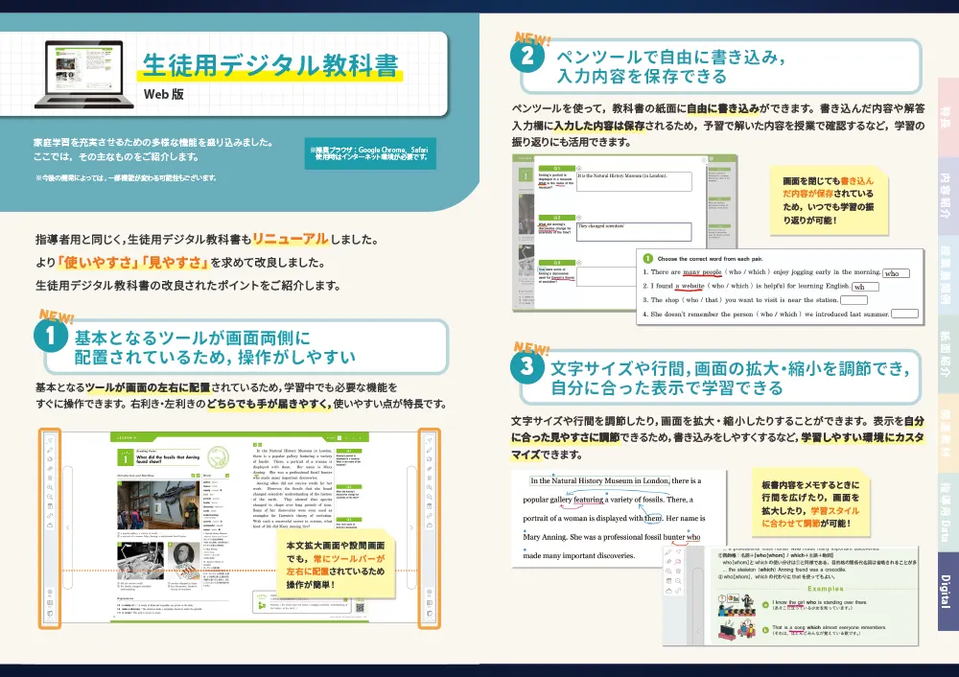Screen dimensions: 959x677
Task: Select the pen tool in the left toolbar
Action: pyautogui.click(x=50, y=450)
